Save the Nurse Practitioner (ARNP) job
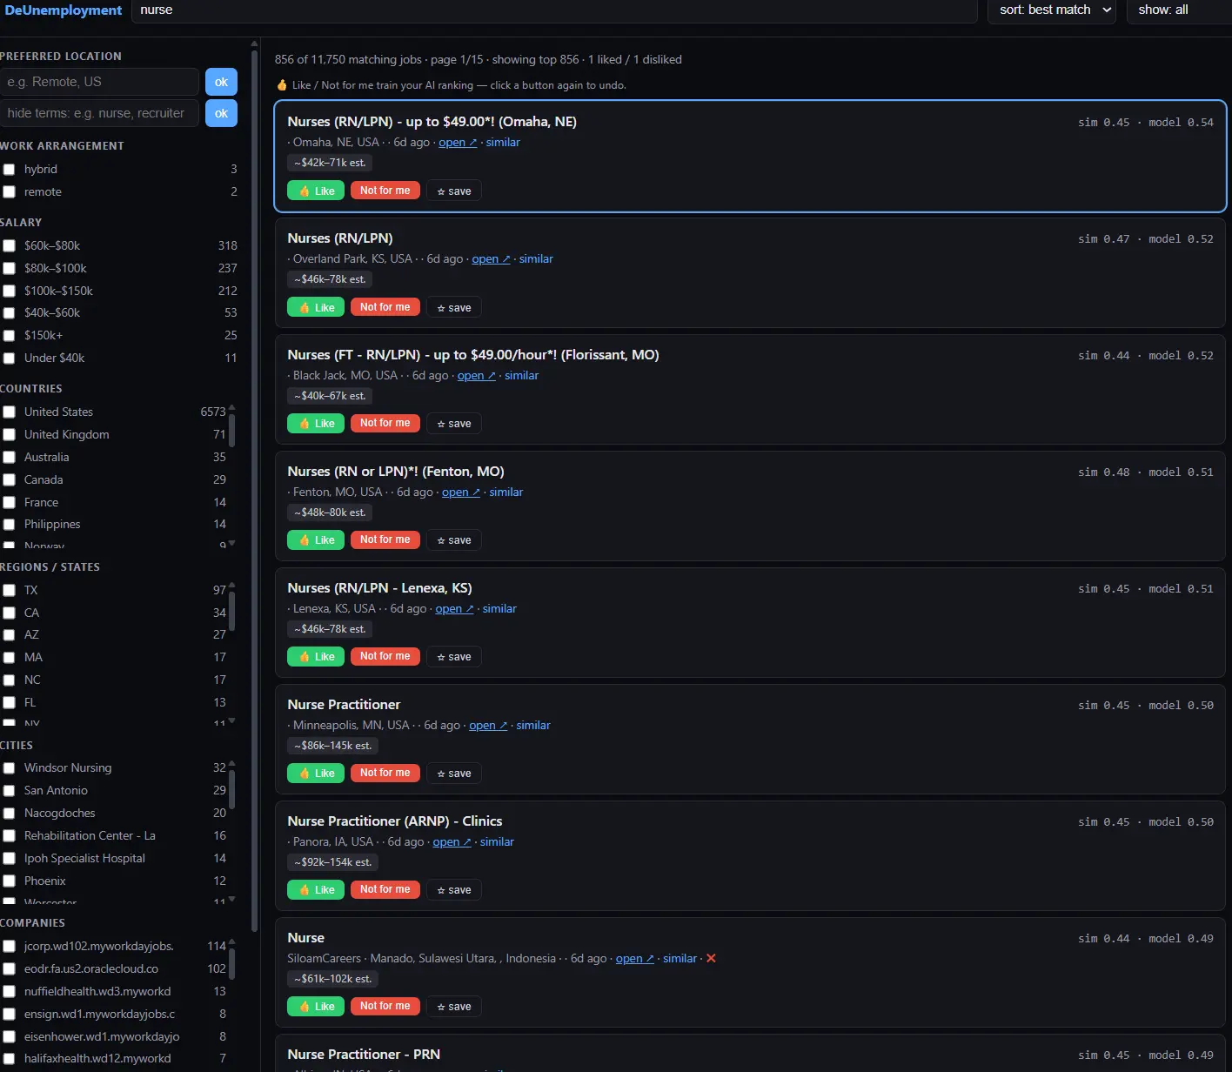 click(454, 890)
